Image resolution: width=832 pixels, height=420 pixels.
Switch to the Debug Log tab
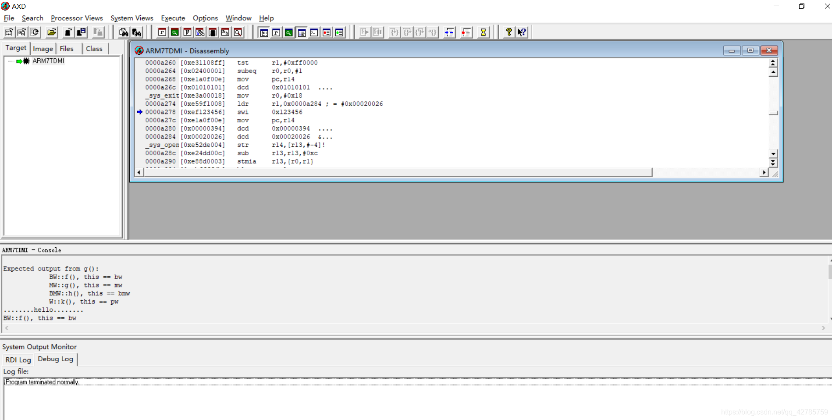click(x=56, y=359)
